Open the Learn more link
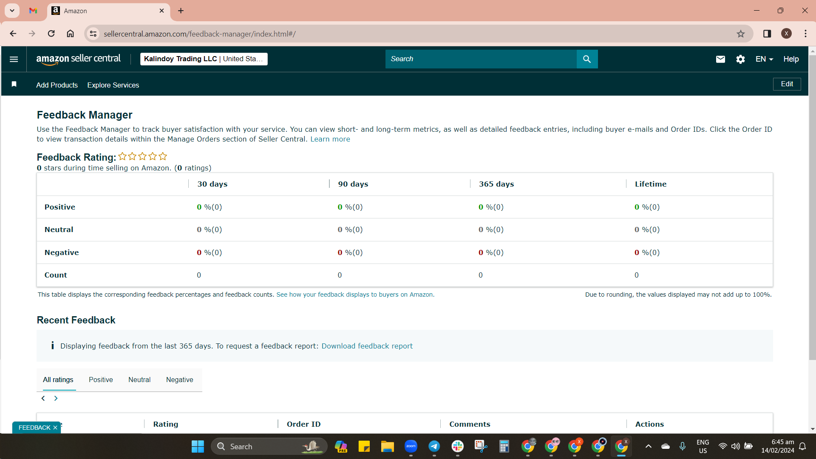 pos(330,139)
